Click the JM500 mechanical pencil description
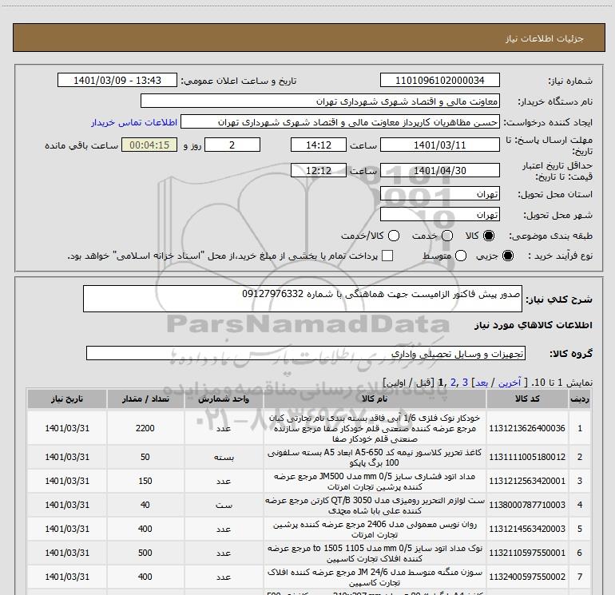This screenshot has height=595, width=615. coord(375,482)
